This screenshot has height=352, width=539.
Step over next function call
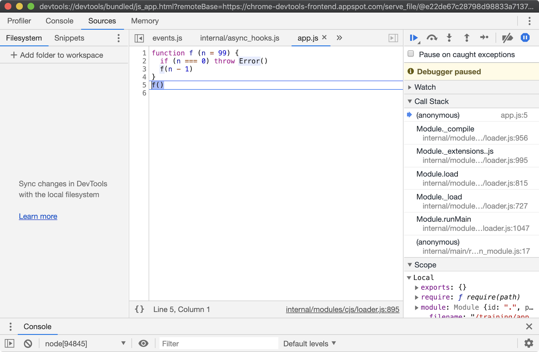(x=432, y=38)
